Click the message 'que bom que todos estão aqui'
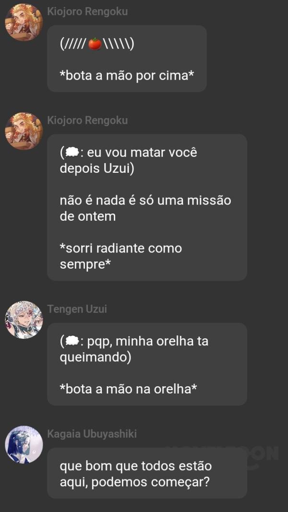This screenshot has height=512, width=288. coord(135,474)
